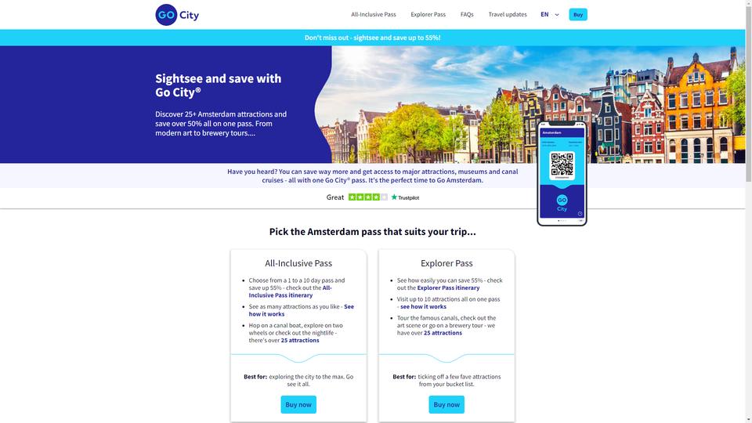Click the Go City logo
752x423 pixels.
click(x=177, y=15)
